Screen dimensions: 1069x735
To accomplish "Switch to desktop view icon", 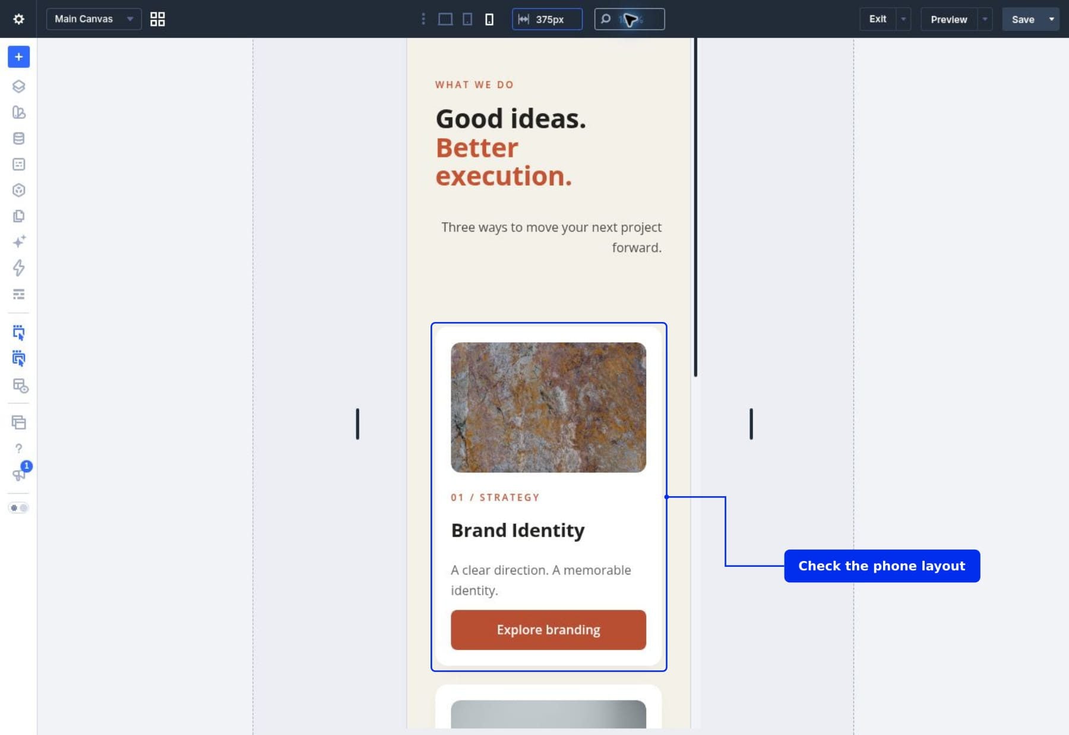I will [445, 19].
